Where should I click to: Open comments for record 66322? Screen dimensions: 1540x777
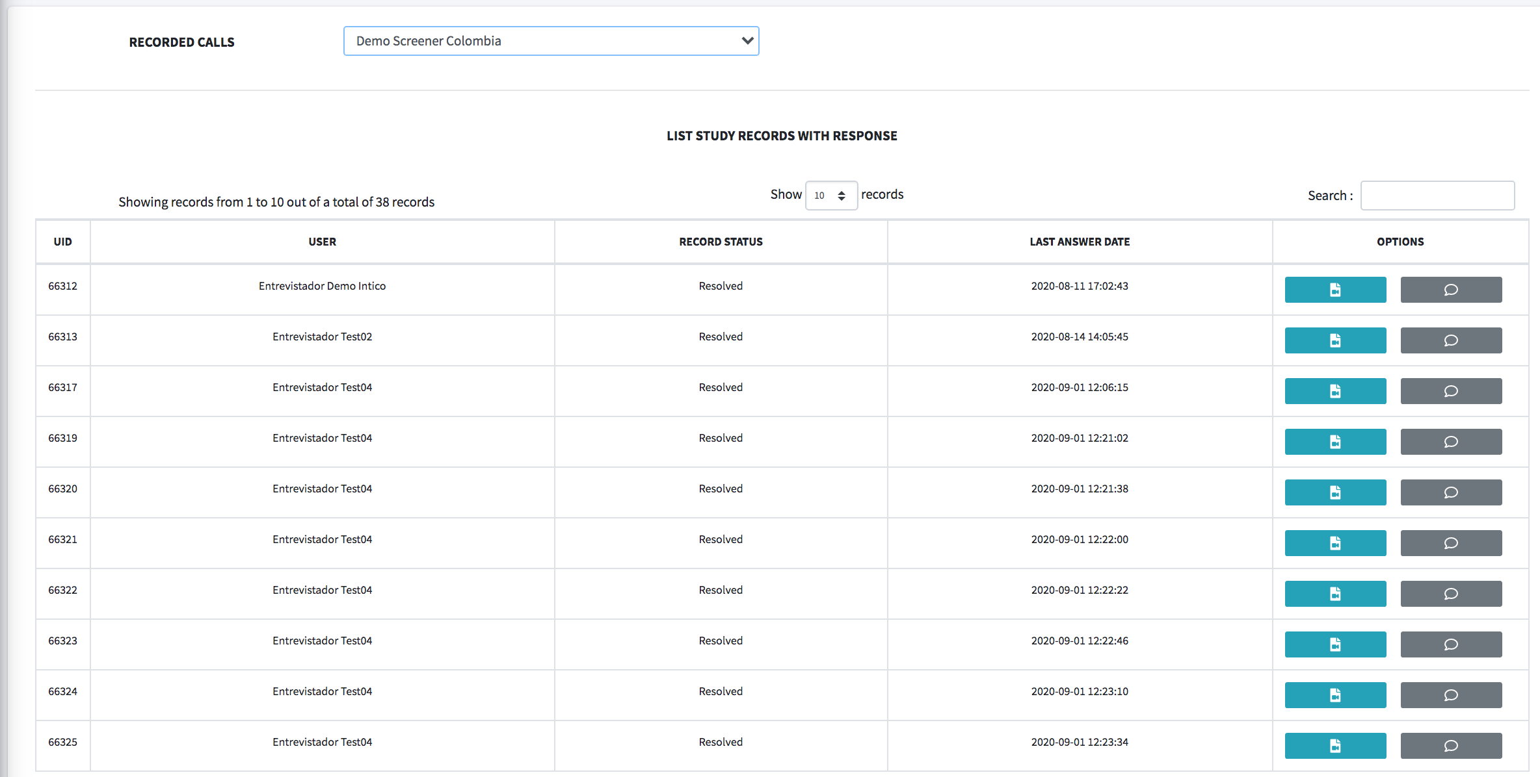(x=1451, y=594)
